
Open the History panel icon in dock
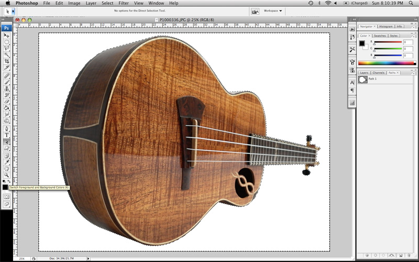point(352,37)
